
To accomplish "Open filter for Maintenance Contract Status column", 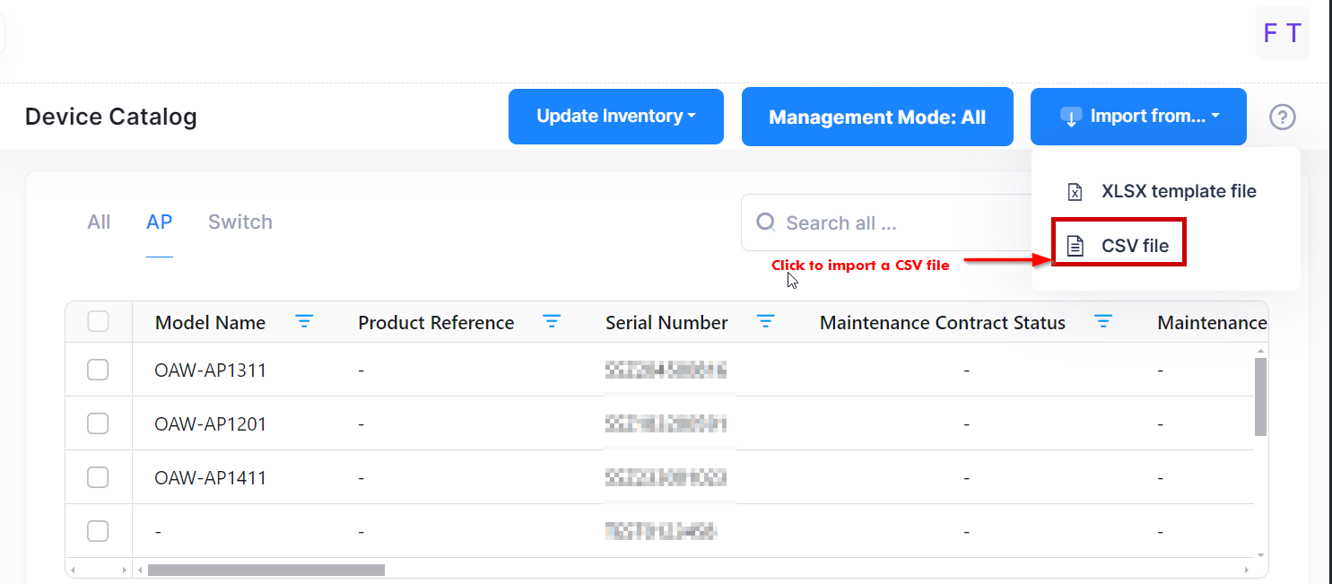I will [1102, 322].
